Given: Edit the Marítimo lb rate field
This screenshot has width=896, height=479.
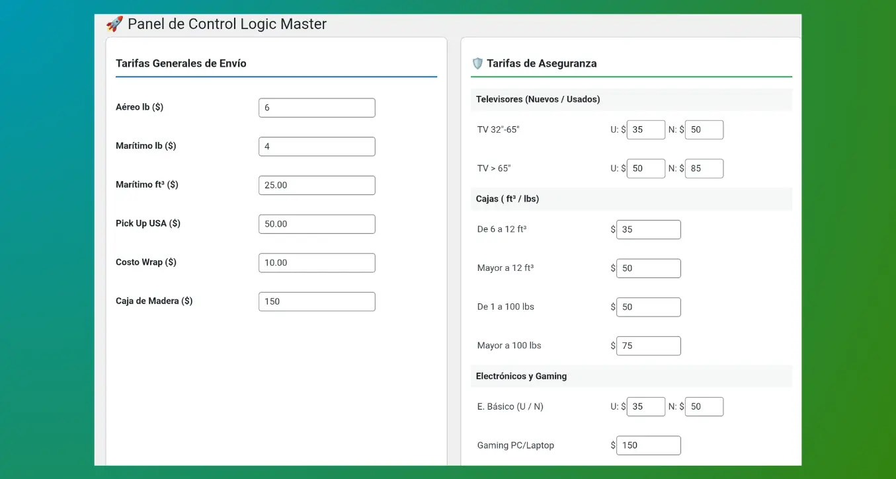Looking at the screenshot, I should pyautogui.click(x=317, y=147).
